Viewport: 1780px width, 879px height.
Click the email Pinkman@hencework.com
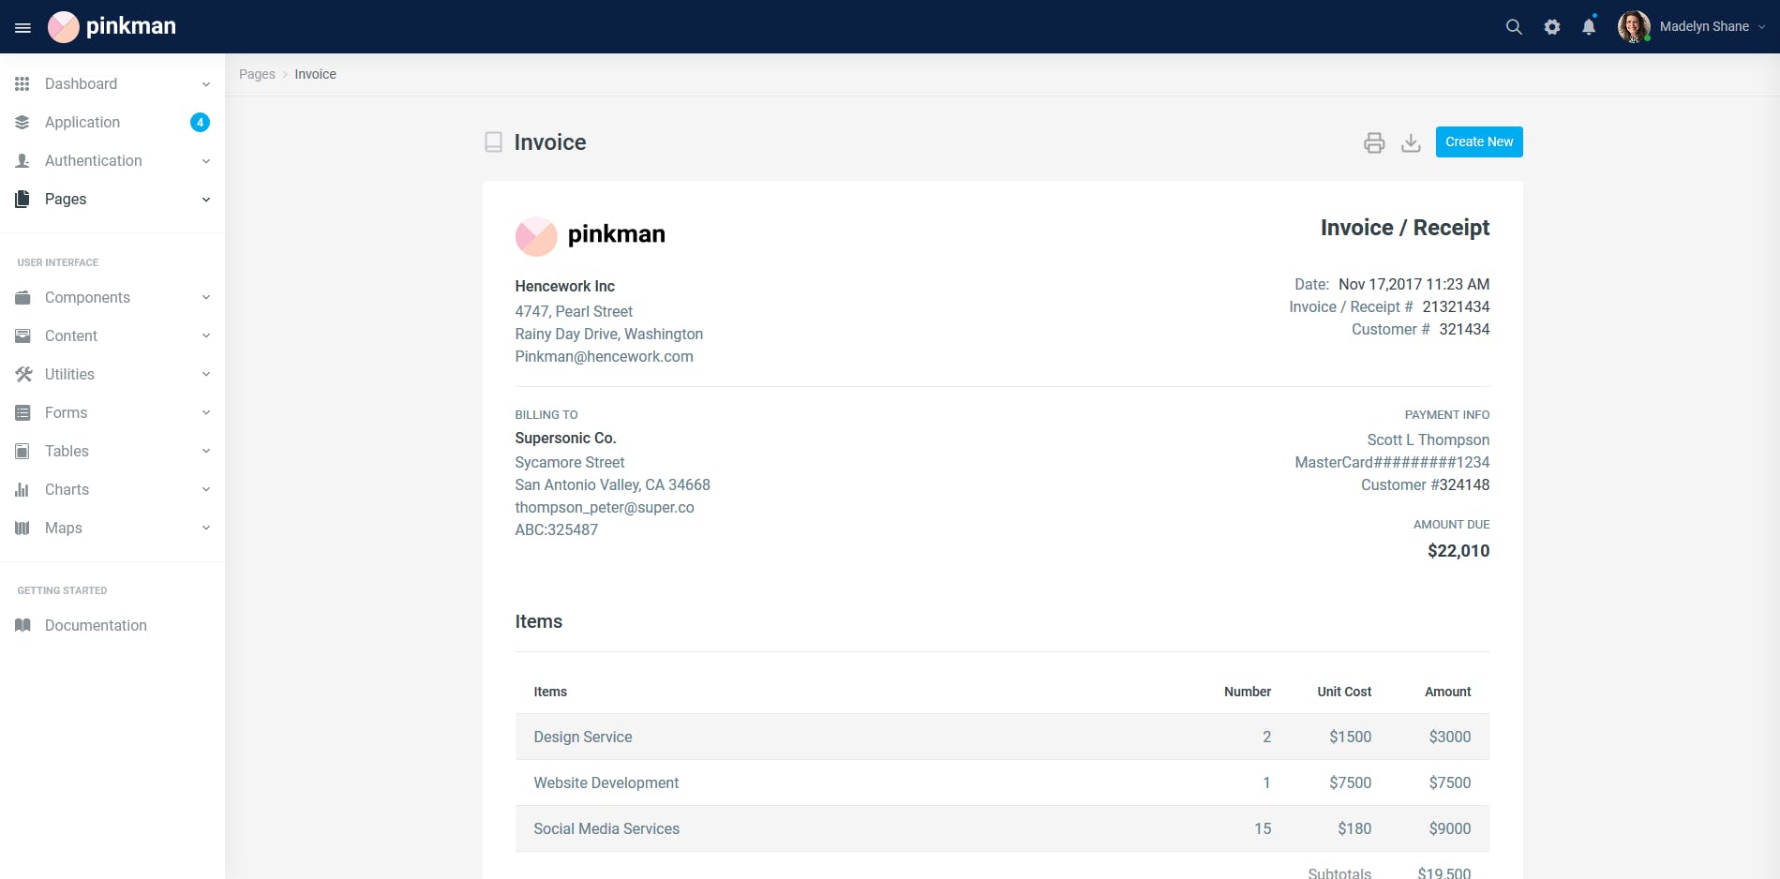(604, 356)
